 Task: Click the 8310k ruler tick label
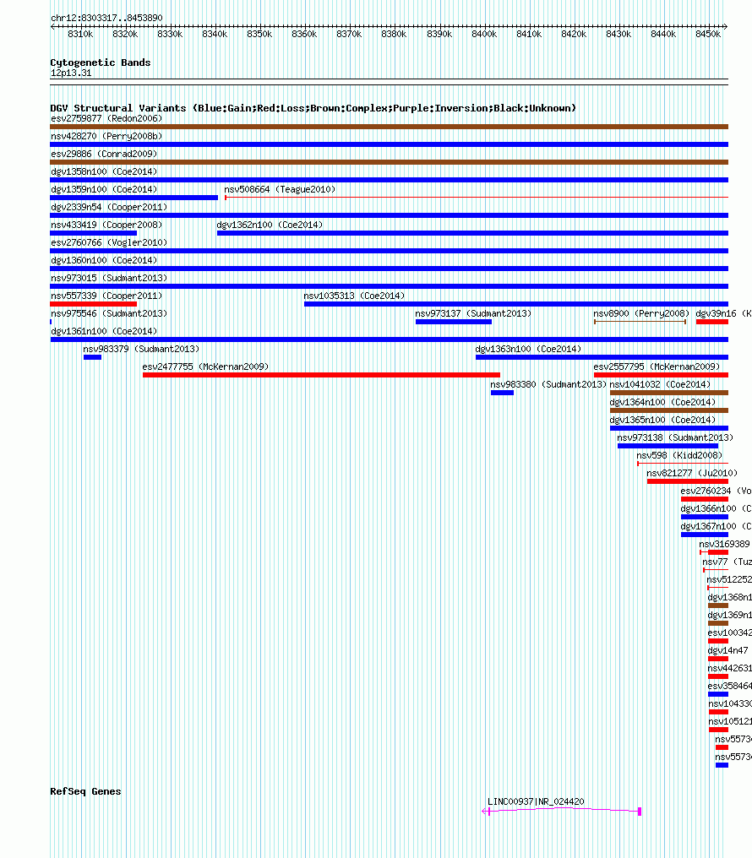click(x=80, y=34)
